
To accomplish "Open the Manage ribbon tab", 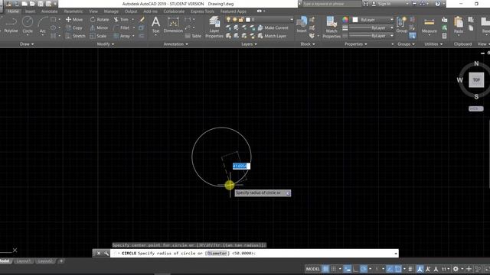I will [111, 11].
